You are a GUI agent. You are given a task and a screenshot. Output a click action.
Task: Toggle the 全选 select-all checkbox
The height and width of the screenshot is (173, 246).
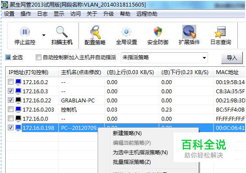[x=8, y=58]
